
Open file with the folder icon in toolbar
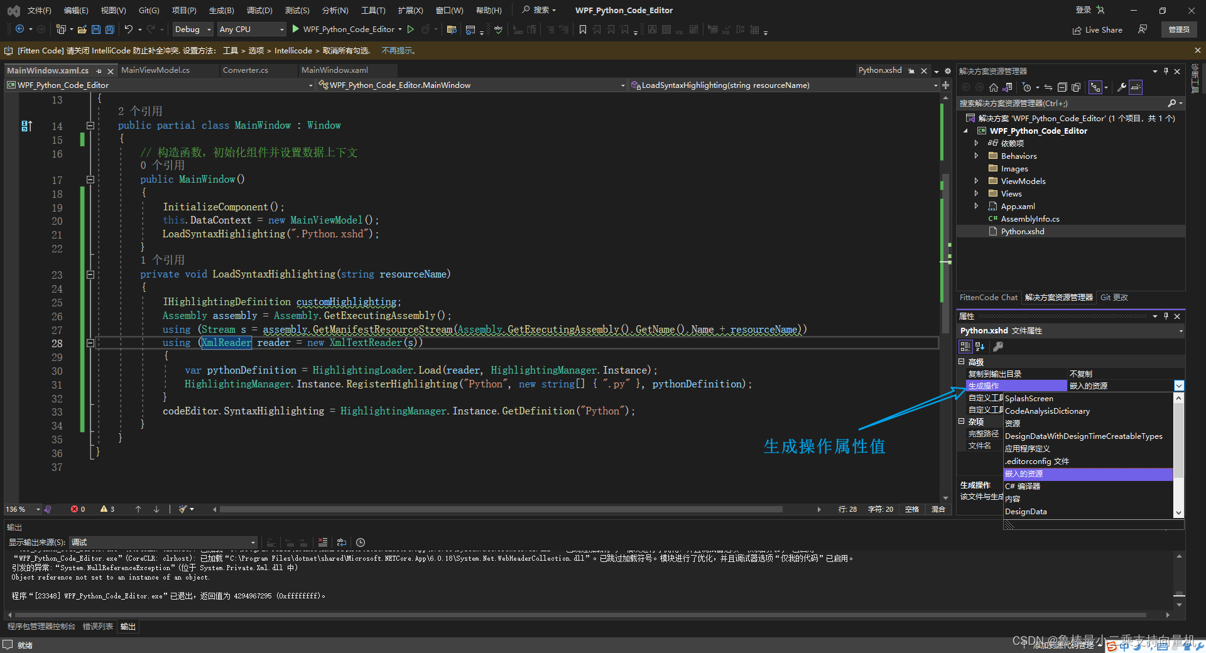pyautogui.click(x=82, y=30)
